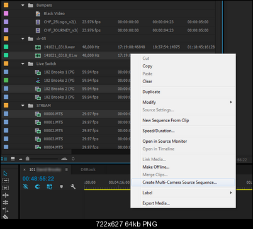Add a marker with the marker icon
The image size is (253, 229).
61,186
